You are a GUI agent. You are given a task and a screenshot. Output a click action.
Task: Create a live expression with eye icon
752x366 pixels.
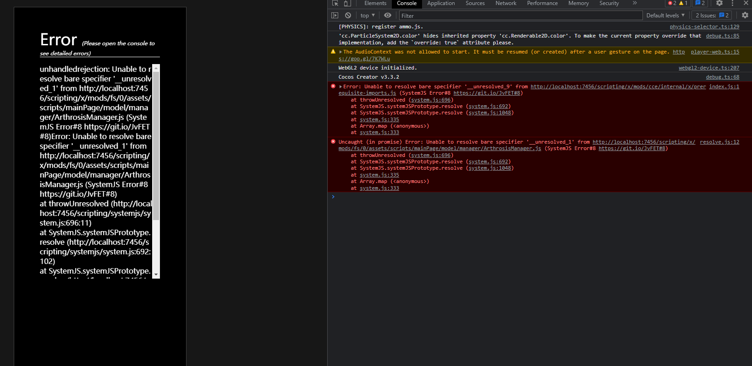click(x=388, y=16)
